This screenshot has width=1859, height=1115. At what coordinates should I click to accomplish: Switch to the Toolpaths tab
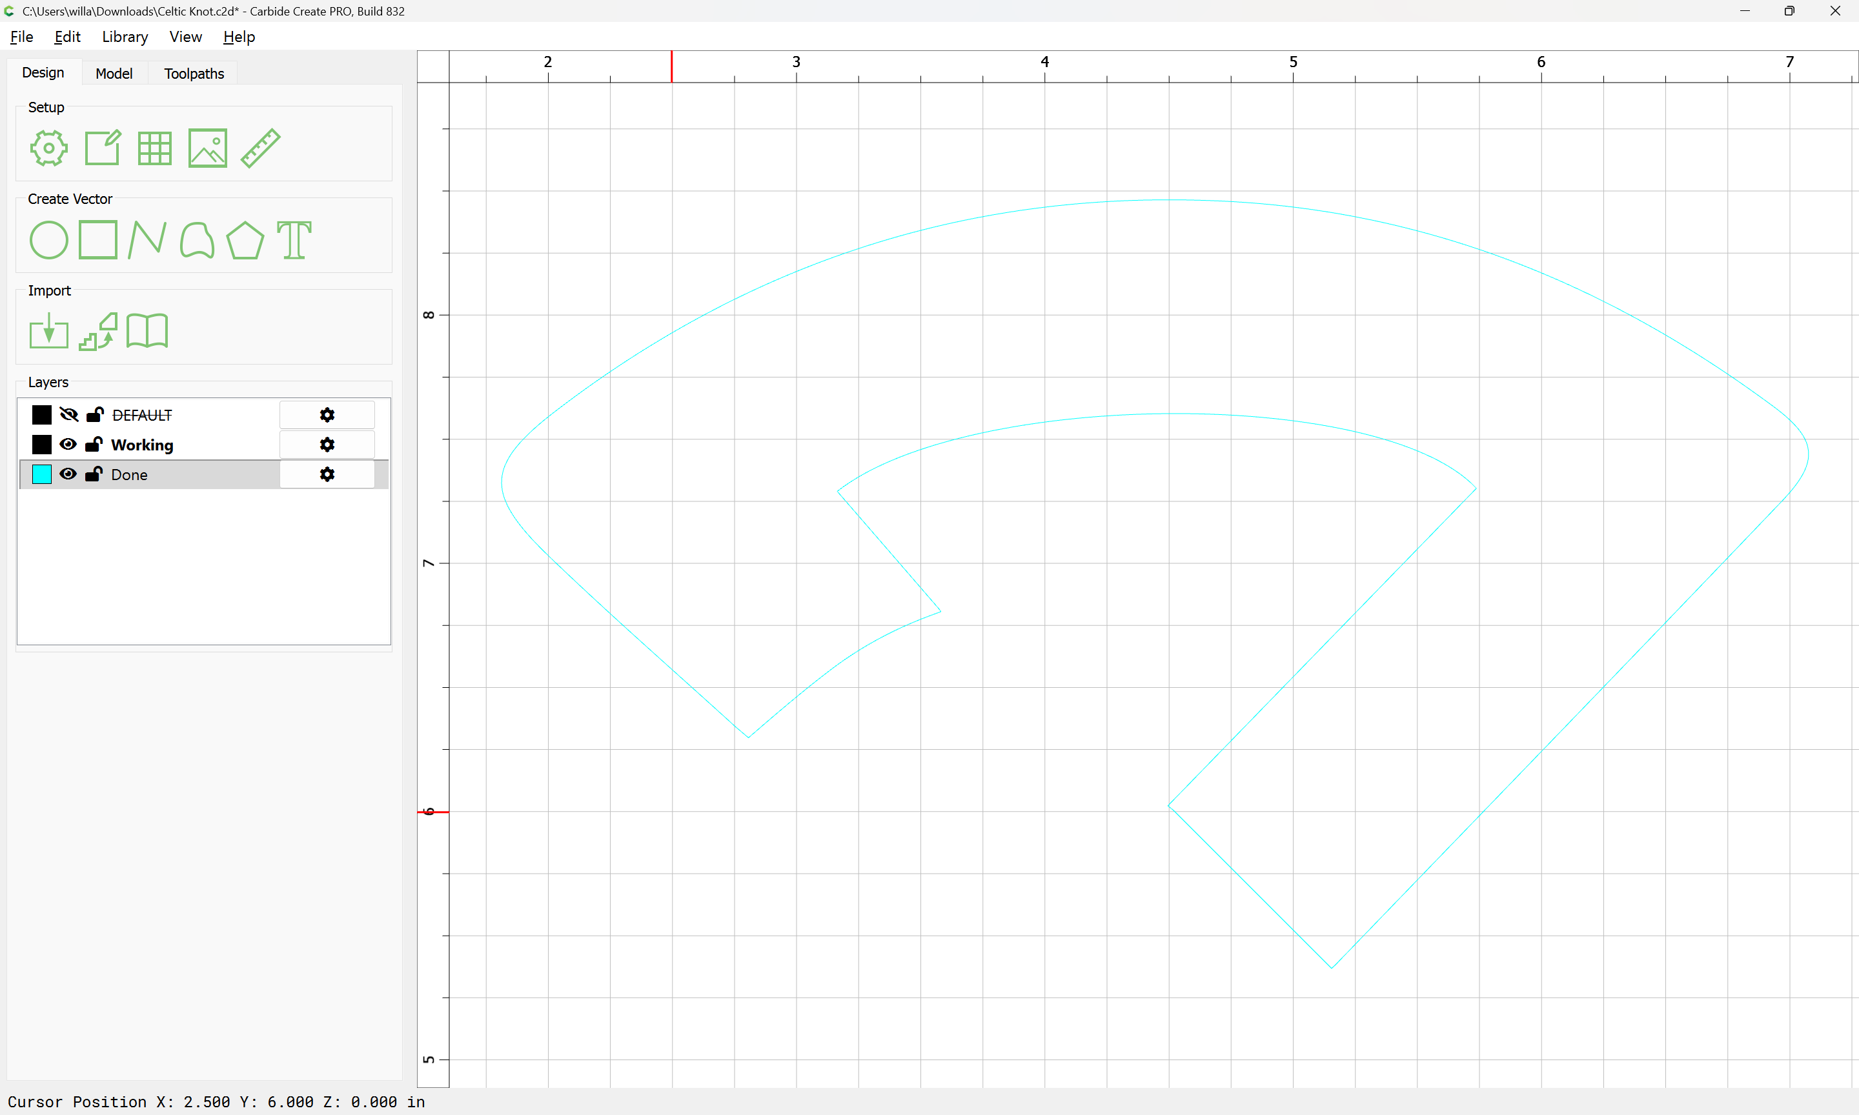click(x=194, y=74)
